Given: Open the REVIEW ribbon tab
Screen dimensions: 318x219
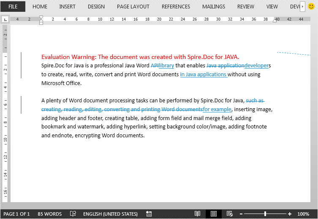Looking at the screenshot, I should coord(246,7).
